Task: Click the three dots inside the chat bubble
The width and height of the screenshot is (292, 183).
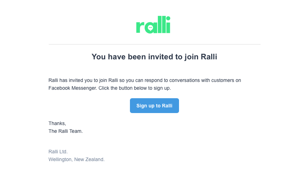Action: tap(150, 28)
